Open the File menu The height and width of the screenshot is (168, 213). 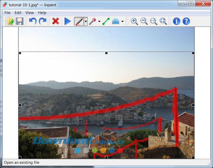pos(7,13)
